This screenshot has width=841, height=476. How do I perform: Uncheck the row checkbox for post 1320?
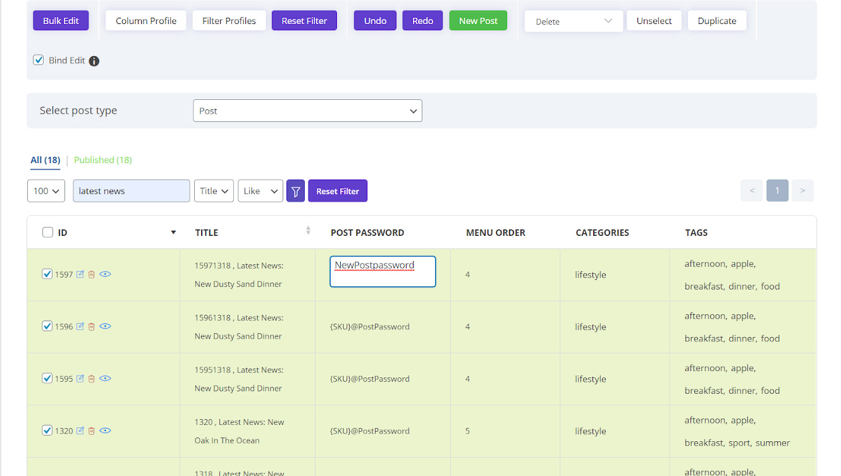pyautogui.click(x=47, y=430)
